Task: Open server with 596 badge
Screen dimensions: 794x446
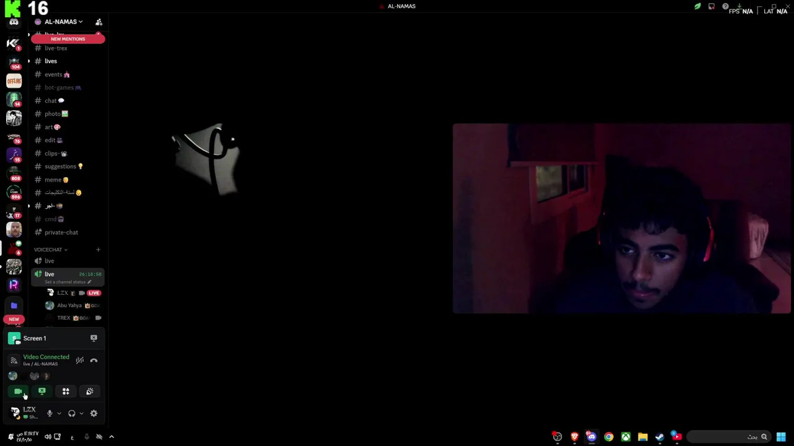Action: tap(14, 193)
